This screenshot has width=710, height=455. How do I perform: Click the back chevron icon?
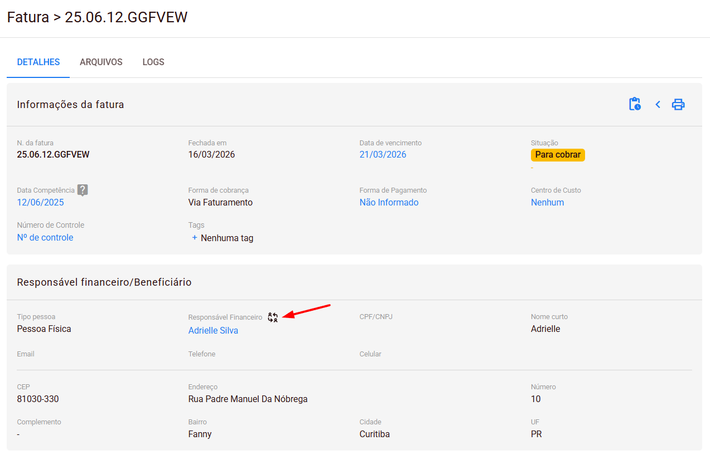(x=658, y=104)
